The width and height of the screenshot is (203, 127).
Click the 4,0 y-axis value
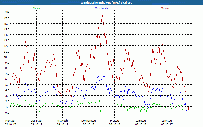coord(7,90)
